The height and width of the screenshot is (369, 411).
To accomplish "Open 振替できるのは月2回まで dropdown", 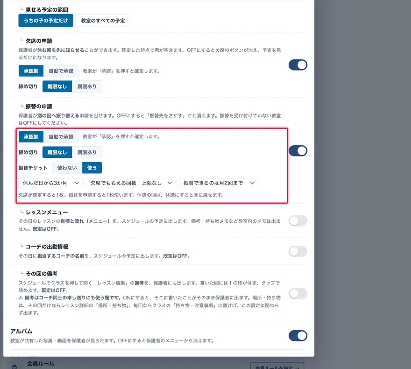I will point(219,183).
